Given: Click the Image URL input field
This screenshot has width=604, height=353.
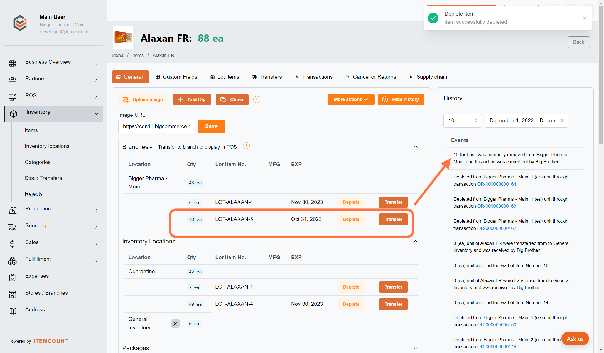Looking at the screenshot, I should pos(157,126).
